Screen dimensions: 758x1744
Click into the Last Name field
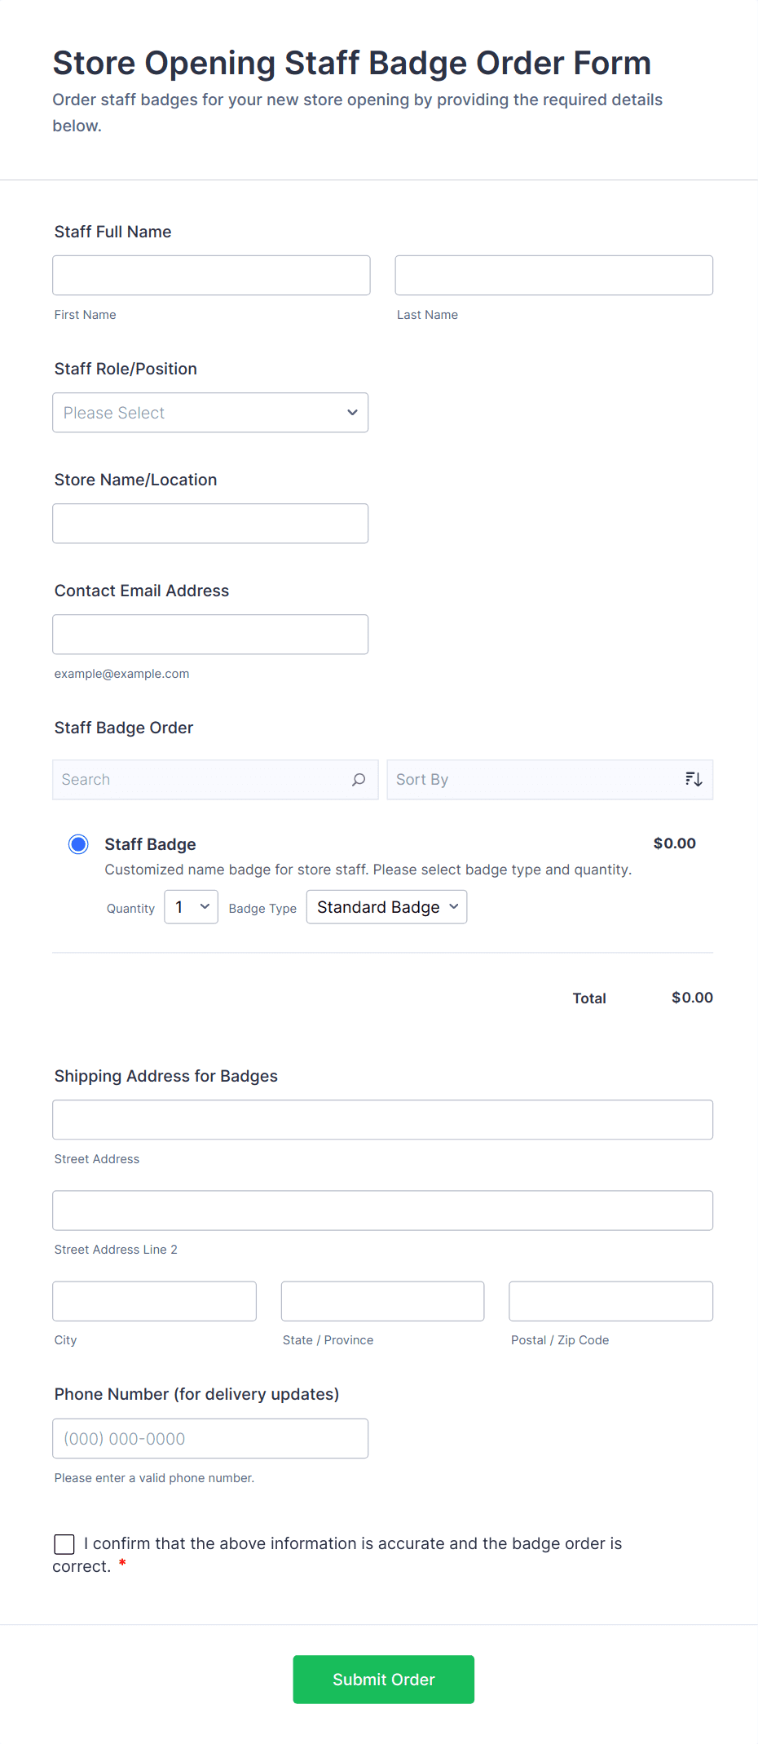[553, 276]
